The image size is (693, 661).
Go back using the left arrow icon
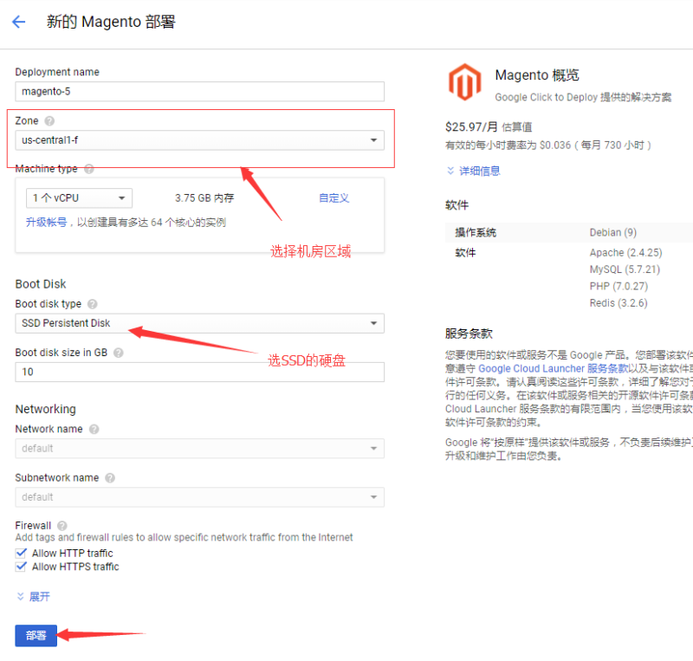(x=18, y=21)
